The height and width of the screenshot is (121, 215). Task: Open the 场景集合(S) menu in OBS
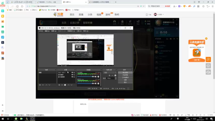(71, 31)
